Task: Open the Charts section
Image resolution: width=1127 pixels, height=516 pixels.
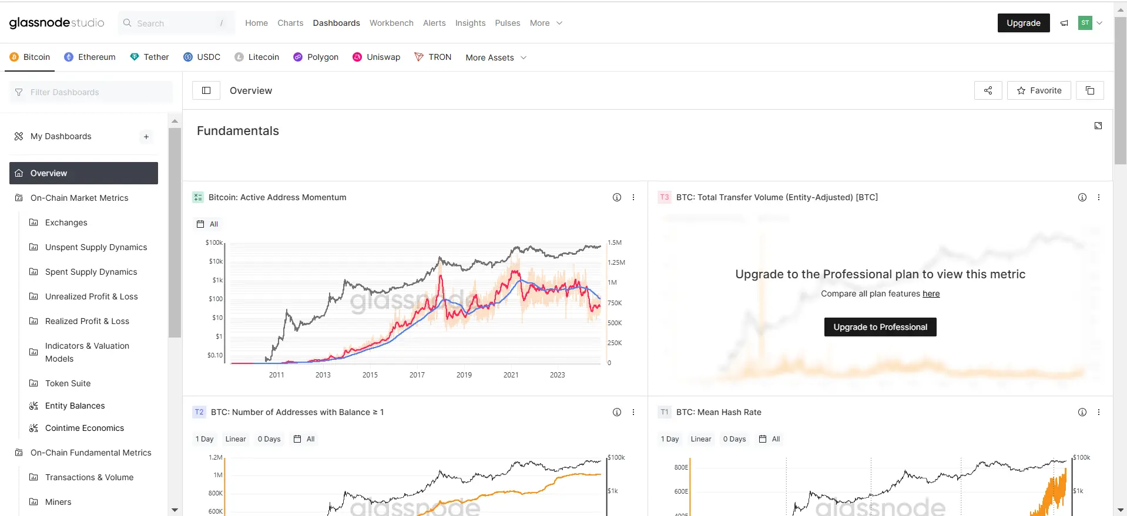Action: coord(290,23)
